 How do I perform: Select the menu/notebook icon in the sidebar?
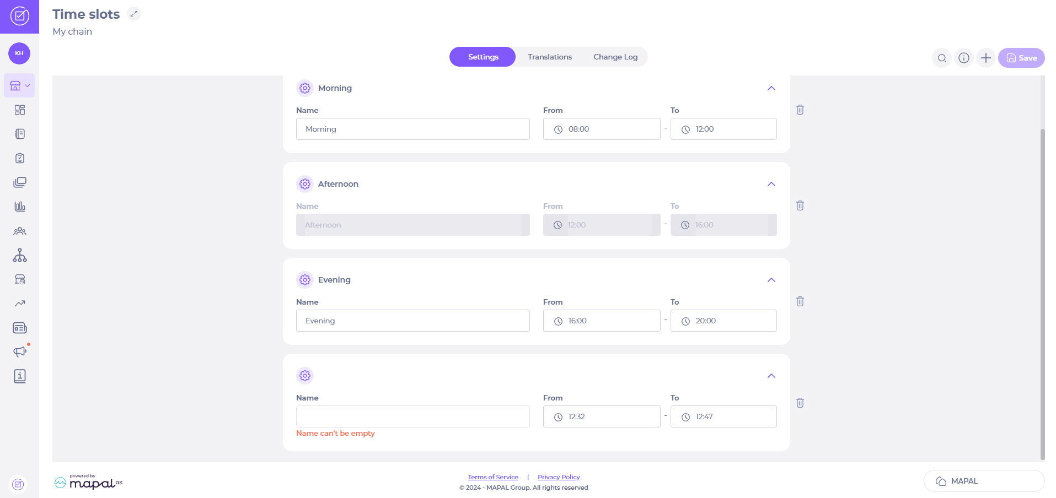click(x=19, y=134)
